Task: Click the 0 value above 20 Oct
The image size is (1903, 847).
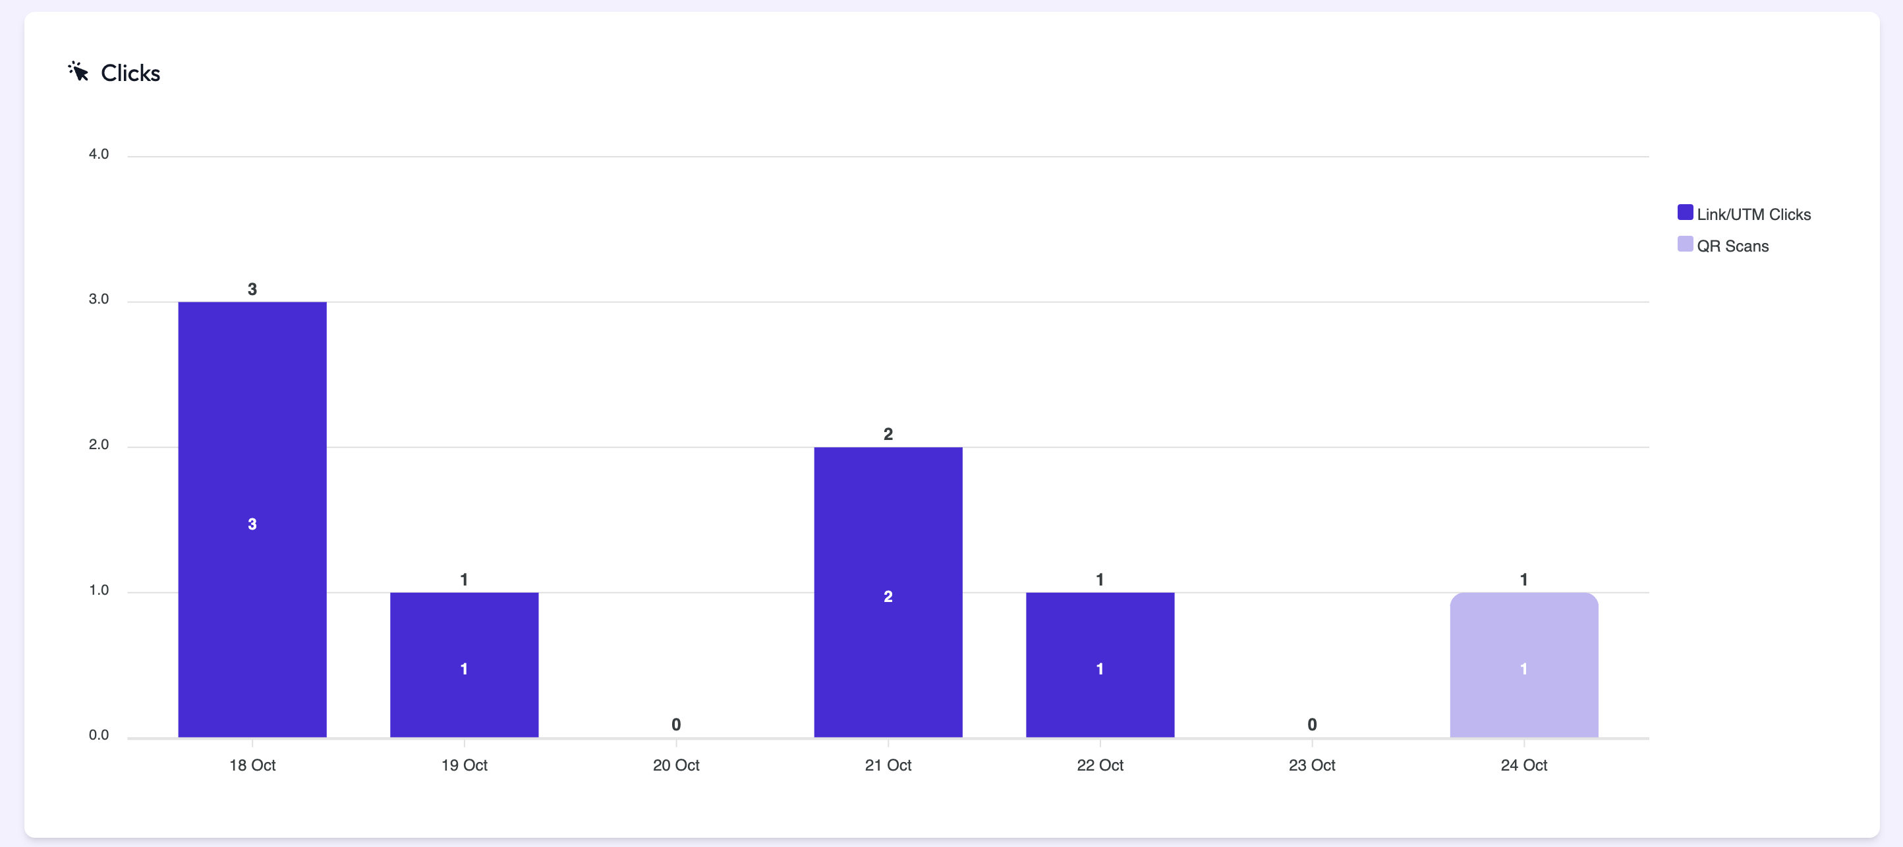Action: click(676, 724)
